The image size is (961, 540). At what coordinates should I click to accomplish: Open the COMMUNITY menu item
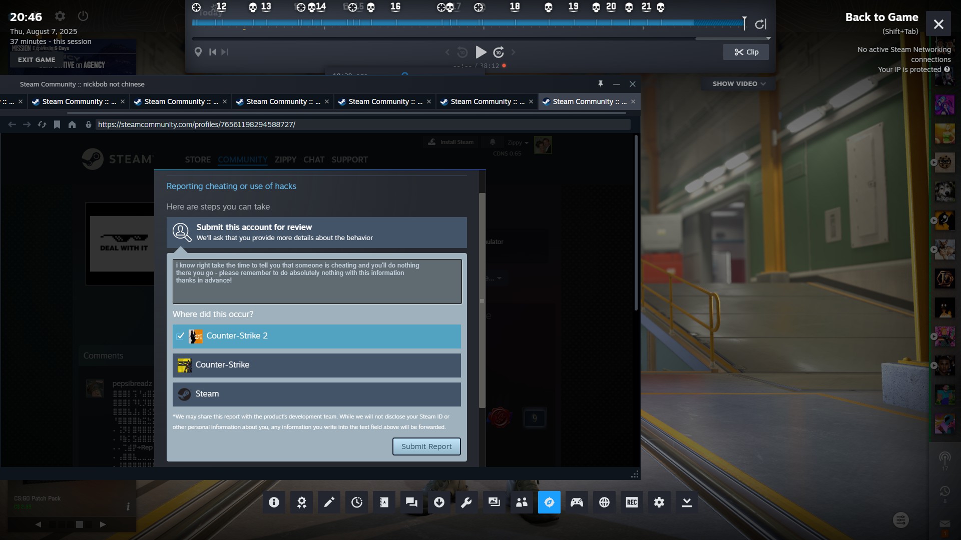pyautogui.click(x=242, y=159)
